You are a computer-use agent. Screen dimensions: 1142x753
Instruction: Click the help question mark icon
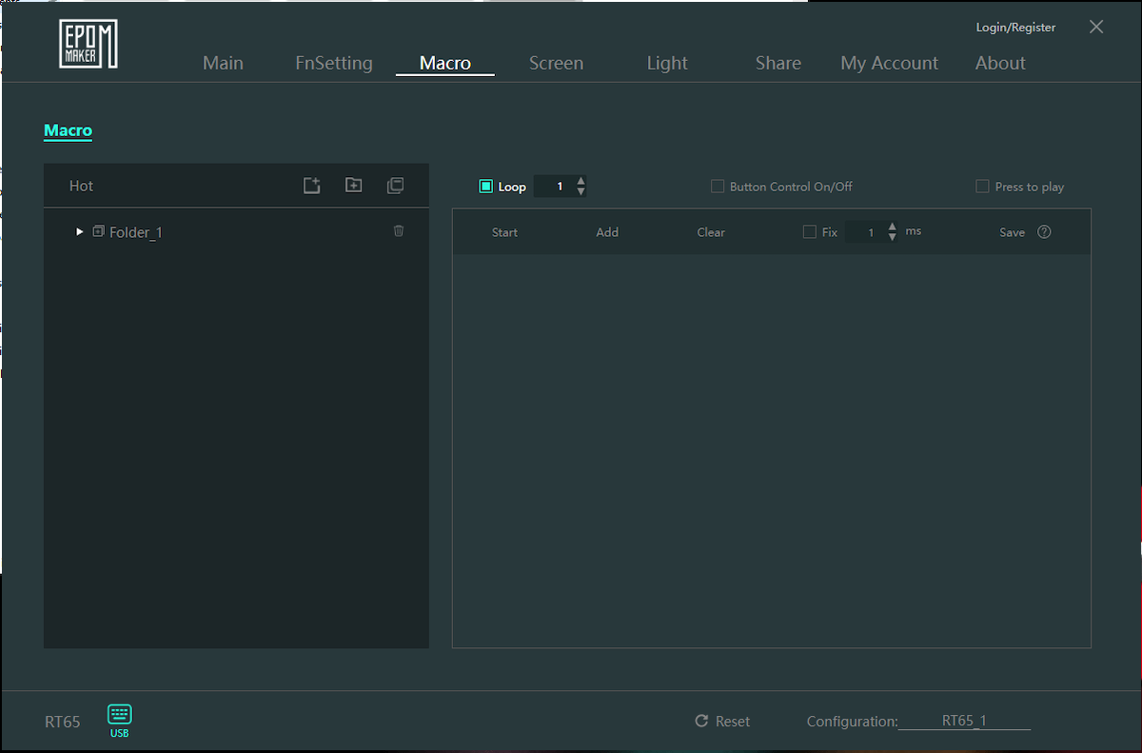coord(1044,232)
